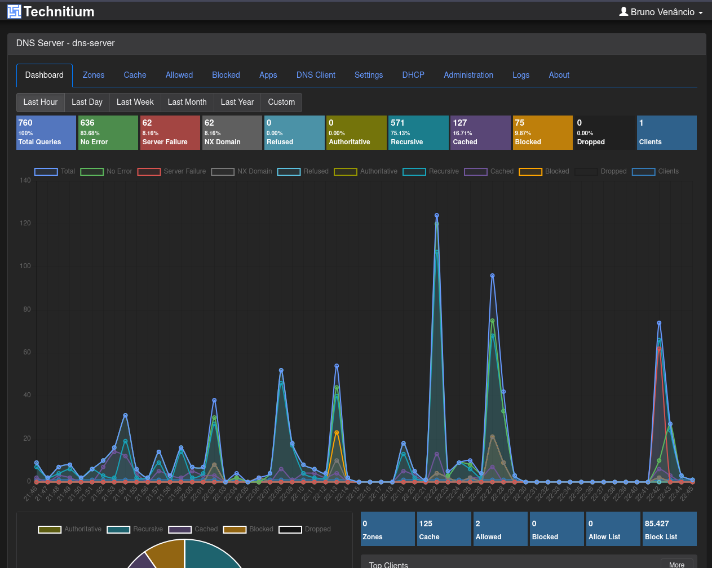This screenshot has height=568, width=712.
Task: Pick the Custom time range
Action: coord(281,102)
